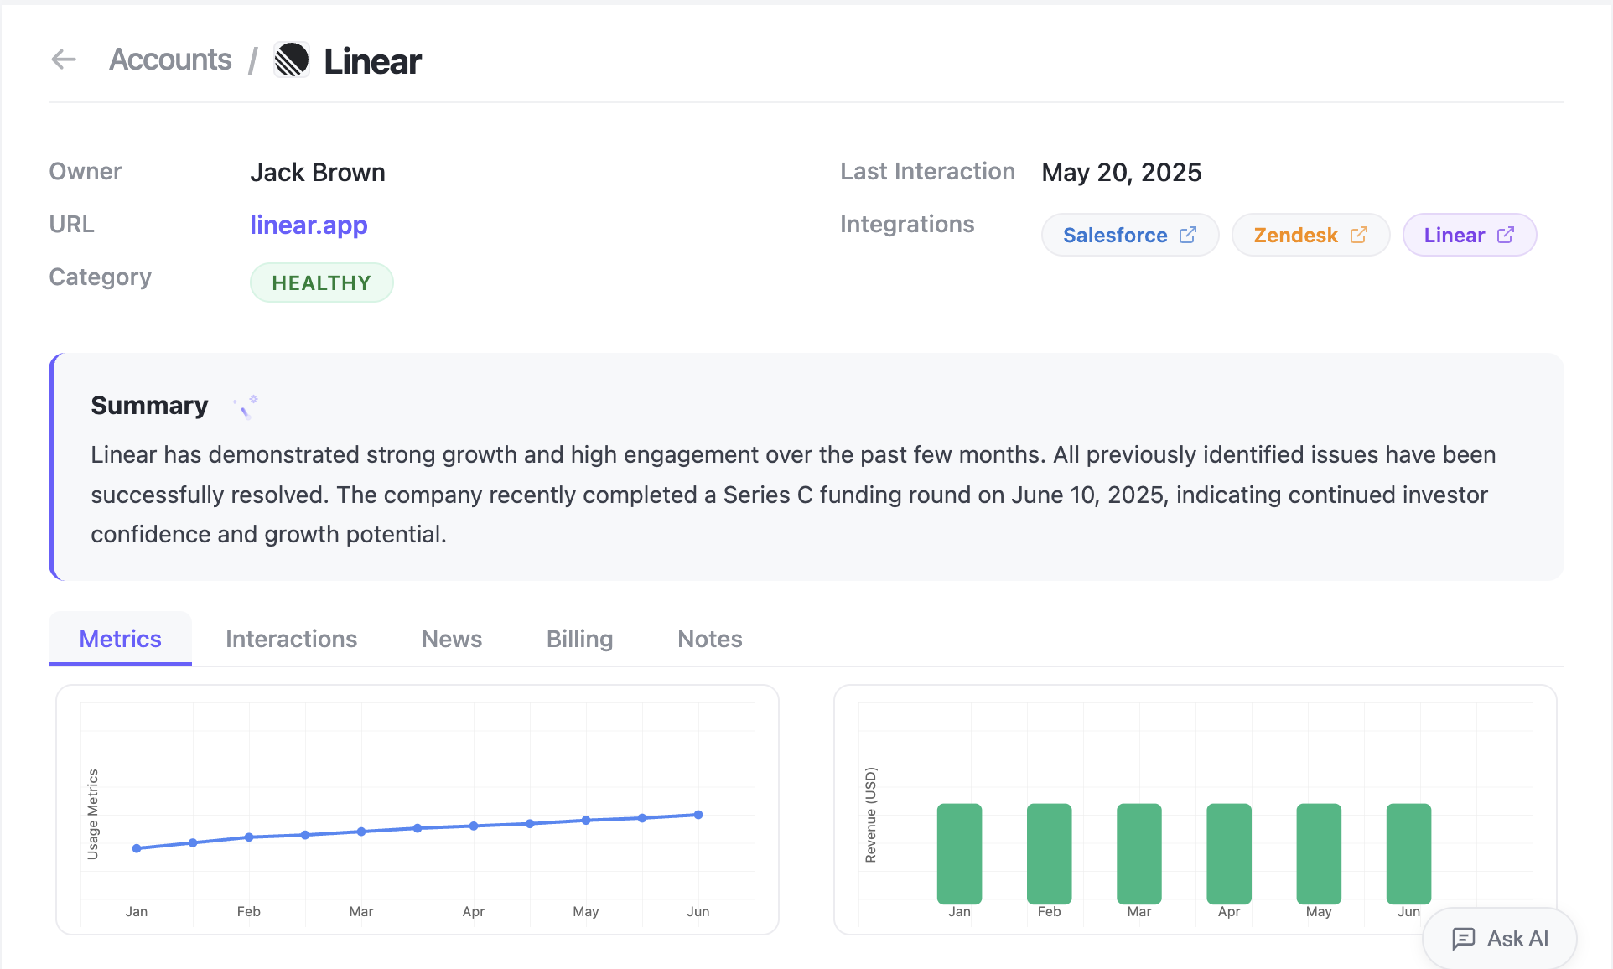Open the Zendesk integration
Screen dimensions: 1613x969
click(x=1310, y=235)
